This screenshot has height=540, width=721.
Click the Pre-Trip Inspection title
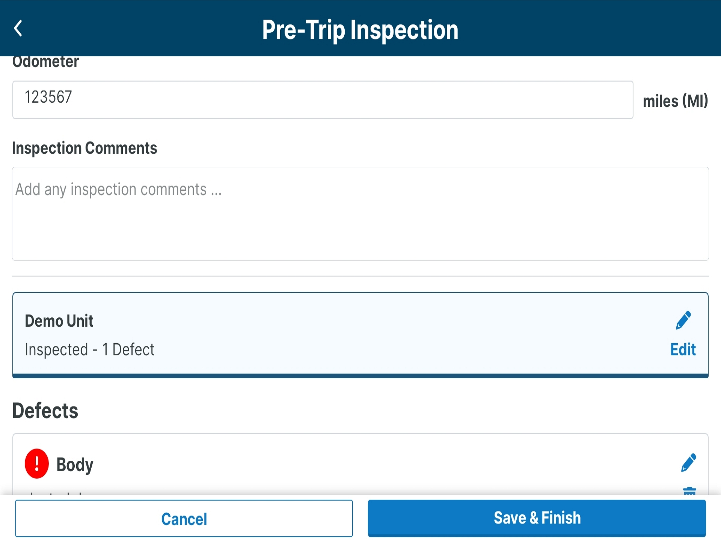[x=360, y=30]
